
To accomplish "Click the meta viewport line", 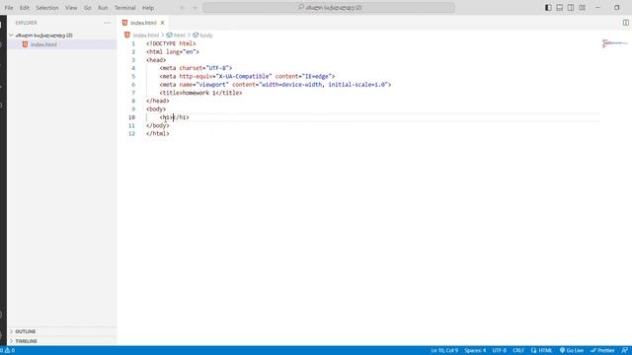I will [x=276, y=85].
